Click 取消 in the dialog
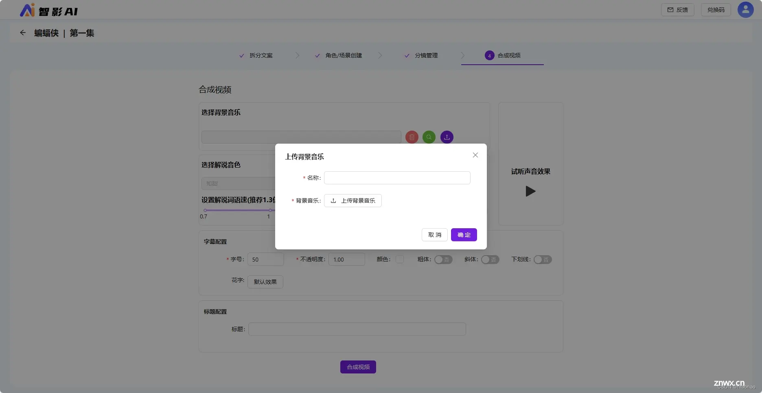 pyautogui.click(x=435, y=235)
